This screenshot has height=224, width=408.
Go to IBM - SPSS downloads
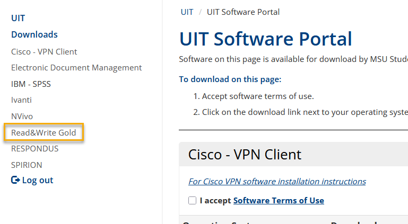[31, 84]
